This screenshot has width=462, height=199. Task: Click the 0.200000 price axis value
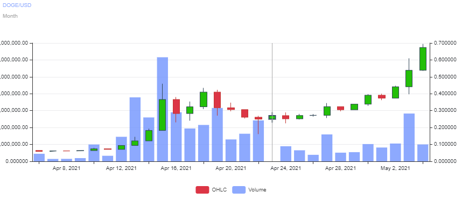click(445, 128)
